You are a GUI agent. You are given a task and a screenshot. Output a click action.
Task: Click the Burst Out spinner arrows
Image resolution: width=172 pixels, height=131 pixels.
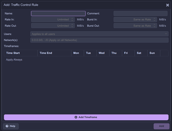(155, 26)
